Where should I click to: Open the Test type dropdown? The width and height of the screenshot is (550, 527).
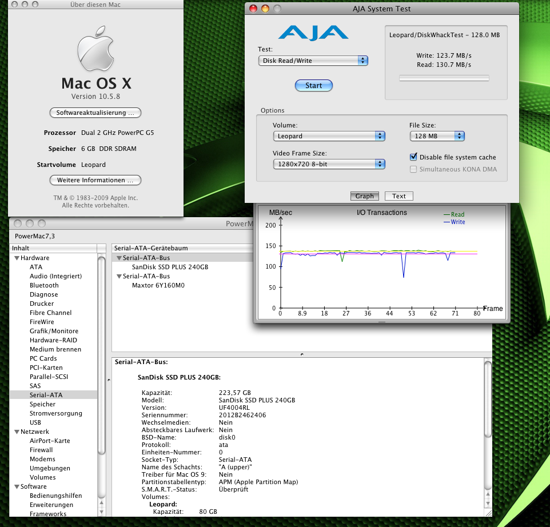point(313,61)
